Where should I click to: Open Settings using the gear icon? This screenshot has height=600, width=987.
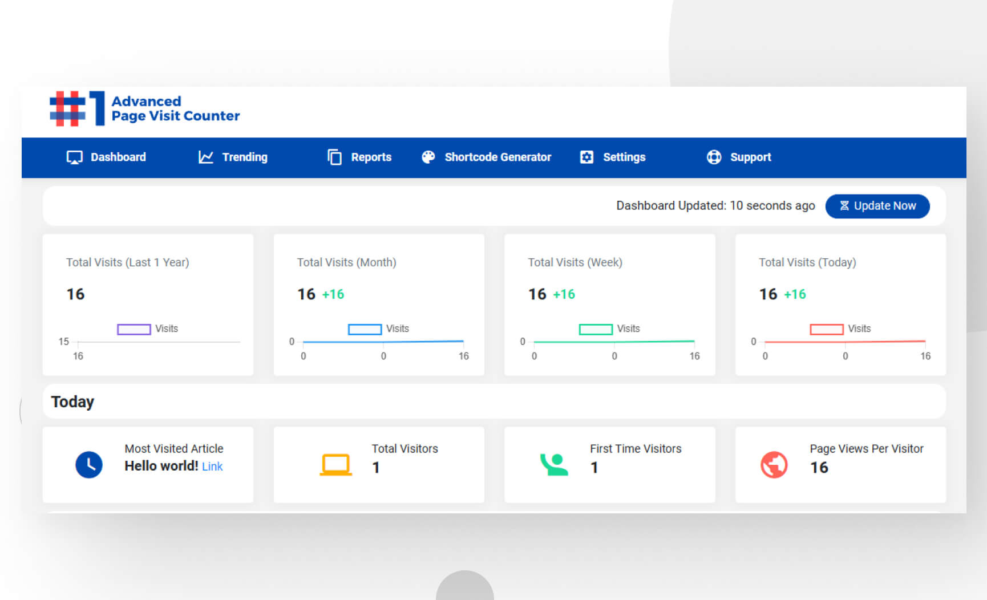coord(586,157)
